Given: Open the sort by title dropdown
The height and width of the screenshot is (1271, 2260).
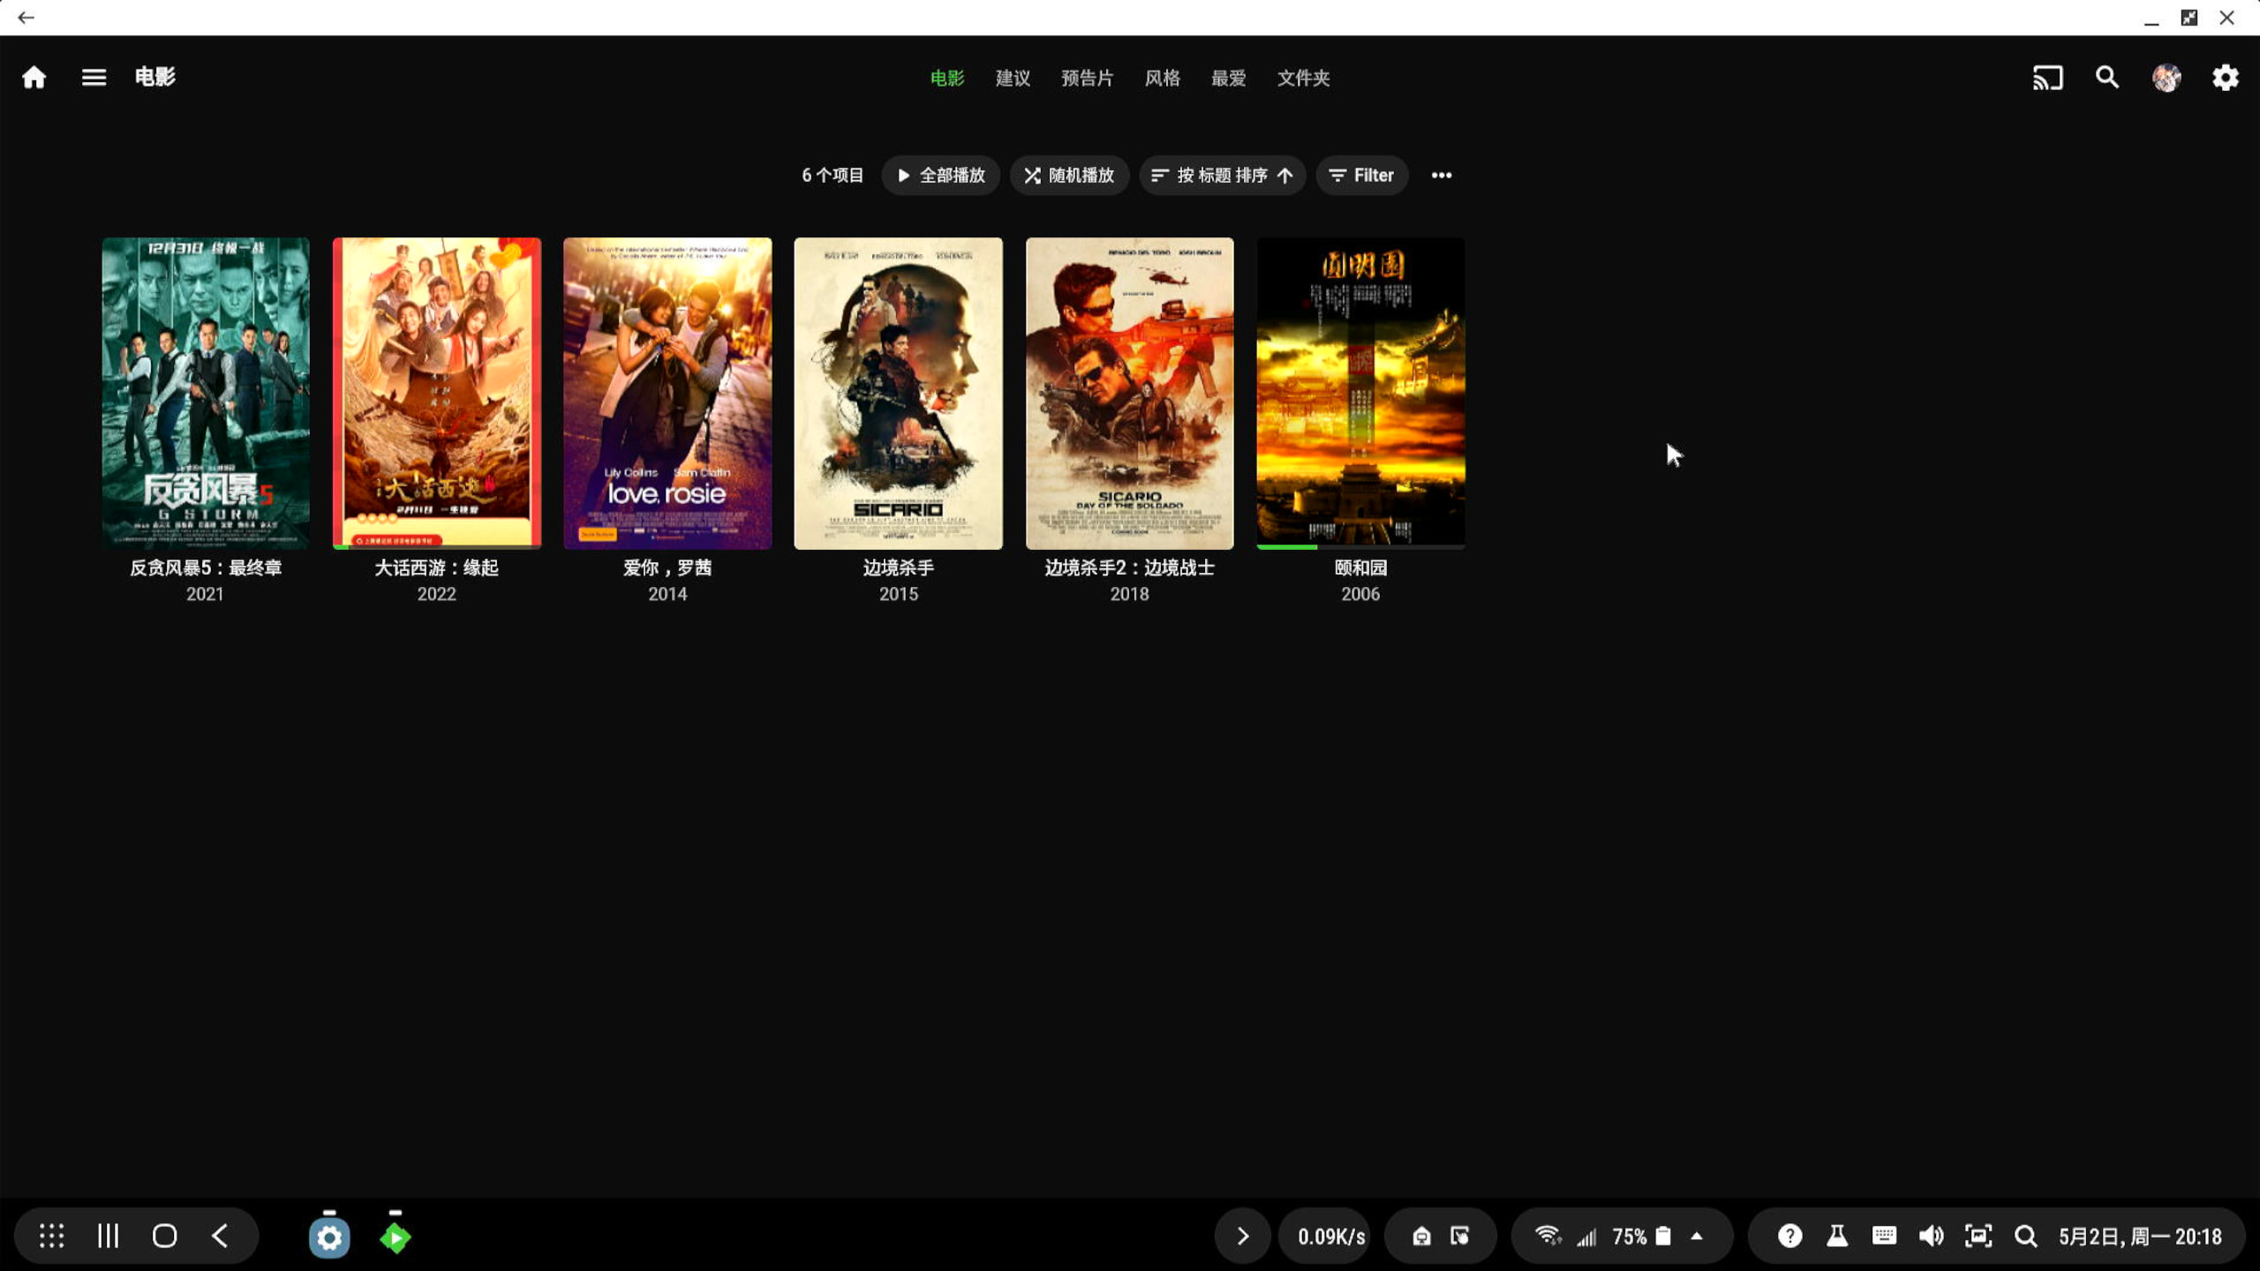Looking at the screenshot, I should click(x=1222, y=175).
